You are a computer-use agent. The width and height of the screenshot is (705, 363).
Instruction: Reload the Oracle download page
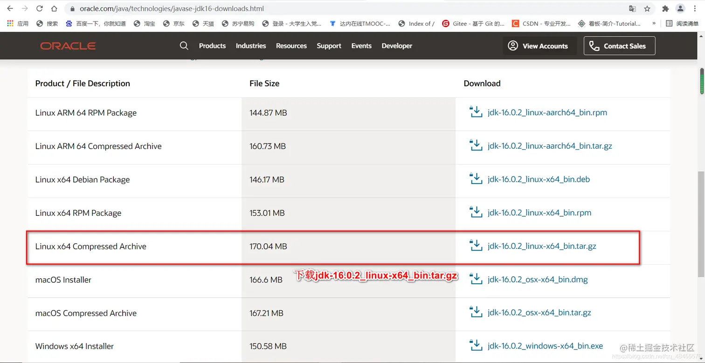(40, 8)
